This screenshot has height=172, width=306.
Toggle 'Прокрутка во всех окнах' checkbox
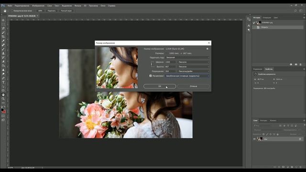pos(12,11)
